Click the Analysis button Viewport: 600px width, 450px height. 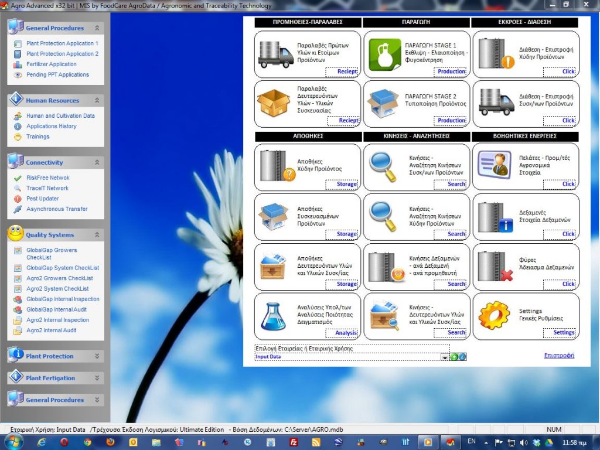pyautogui.click(x=342, y=333)
